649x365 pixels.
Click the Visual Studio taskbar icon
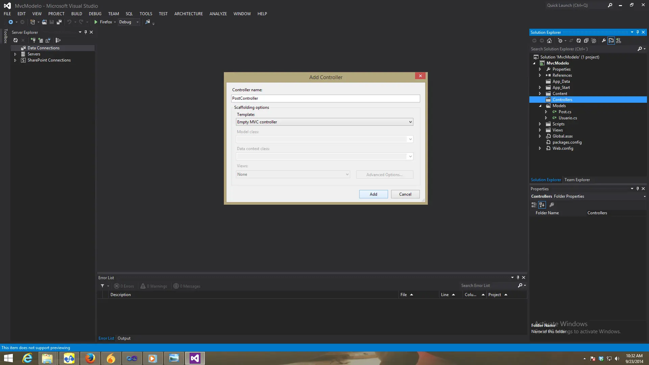[x=195, y=358]
